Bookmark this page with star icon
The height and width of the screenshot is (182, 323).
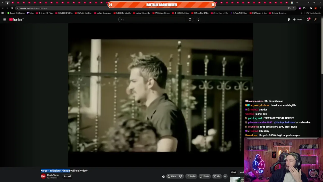tap(293, 8)
